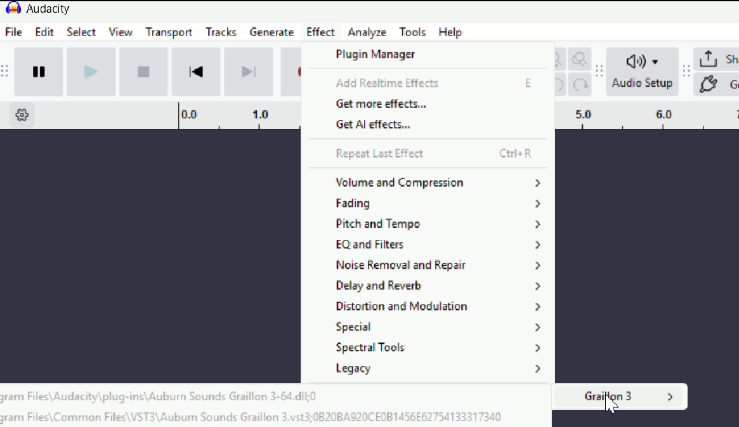Click the plug-in effects icon below share
The width and height of the screenshot is (739, 427).
pos(708,84)
